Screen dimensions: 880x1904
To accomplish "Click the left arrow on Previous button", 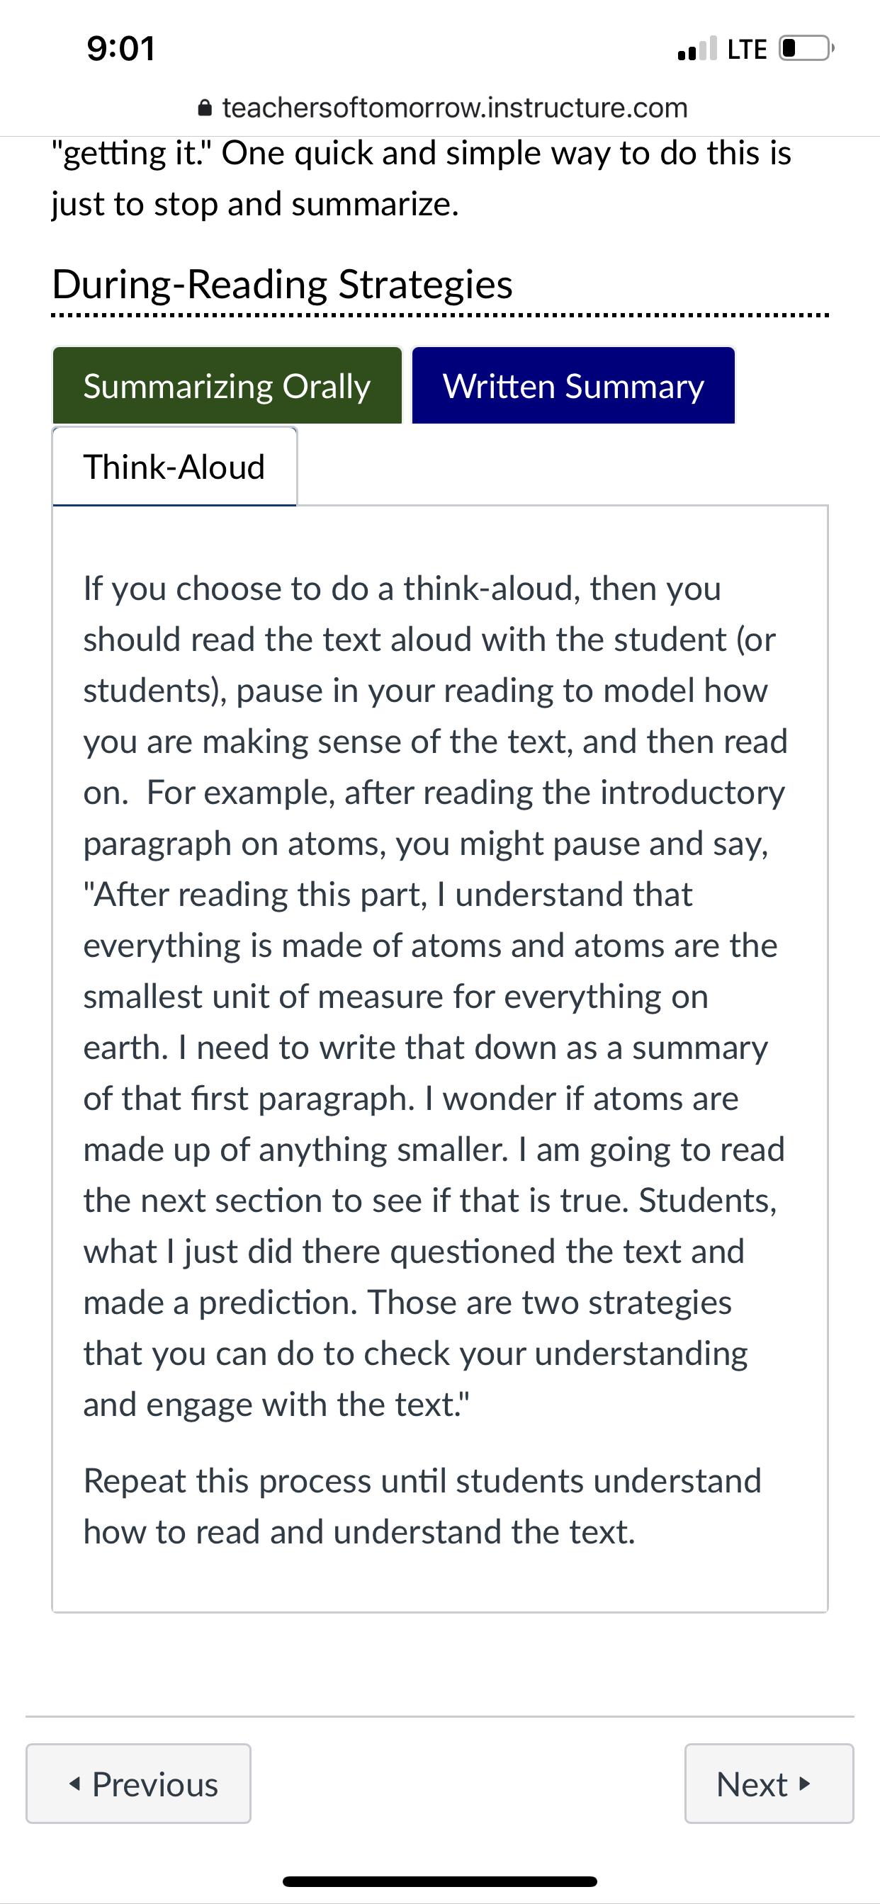I will coord(74,1784).
